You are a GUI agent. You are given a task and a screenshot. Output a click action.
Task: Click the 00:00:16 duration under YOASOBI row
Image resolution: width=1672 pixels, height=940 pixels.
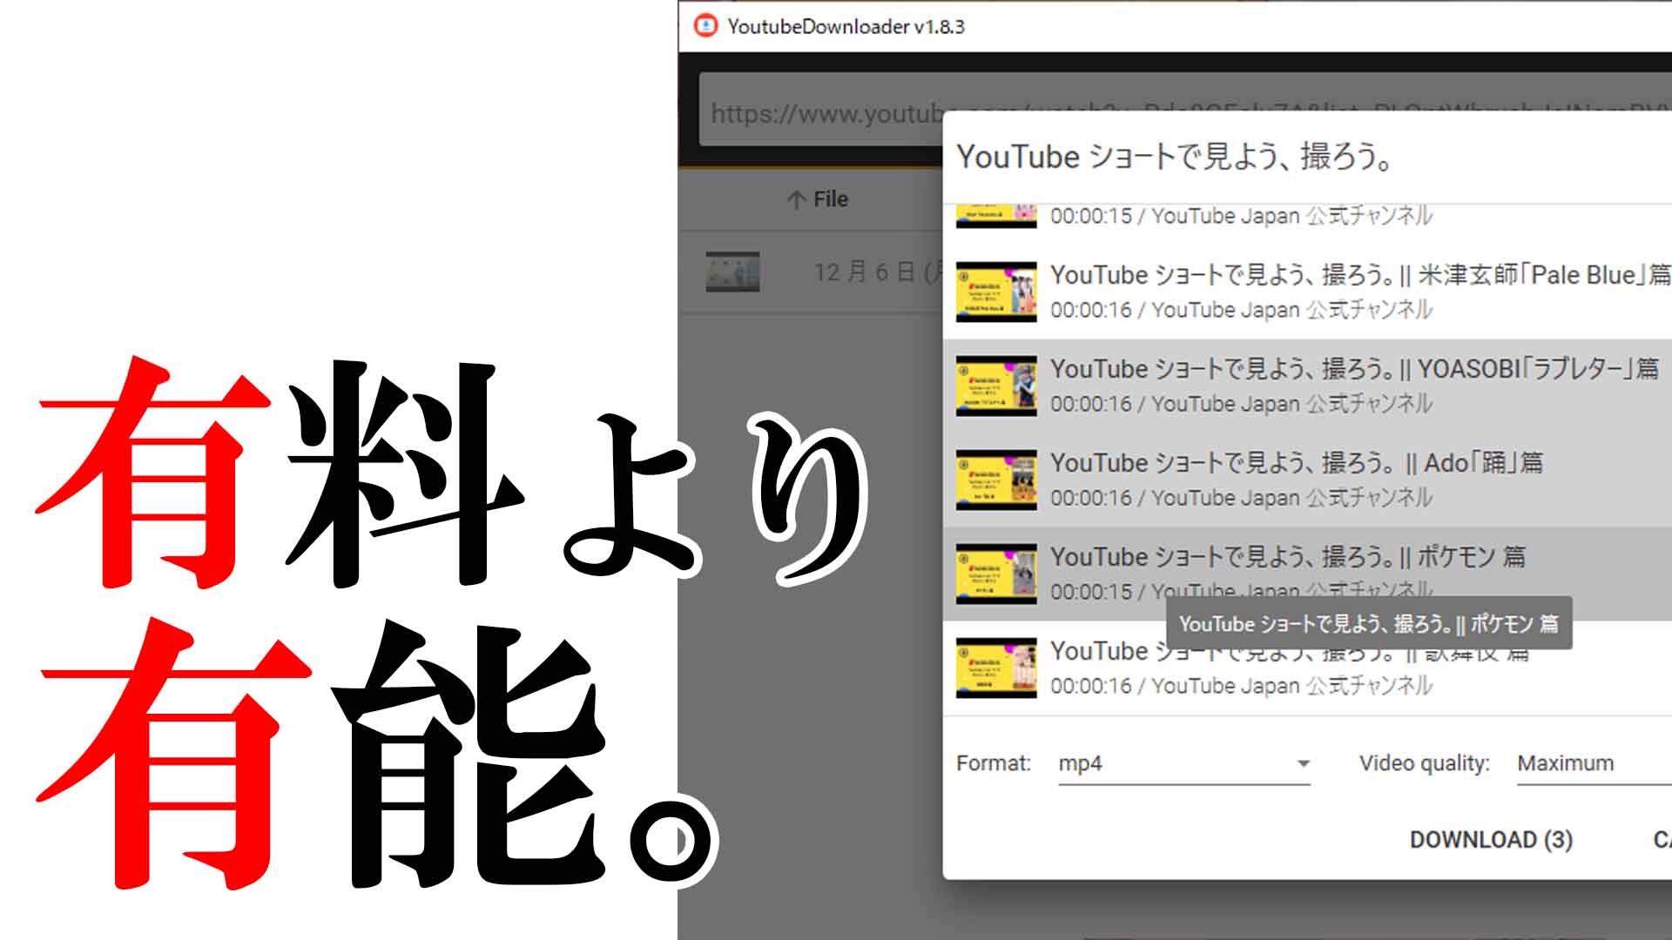(x=1091, y=404)
